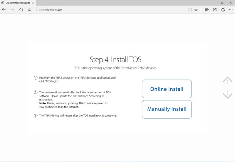Image resolution: width=235 pixels, height=162 pixels.
Task: Click instruction 'Highlight the TNAS device' text
Action: (77, 80)
